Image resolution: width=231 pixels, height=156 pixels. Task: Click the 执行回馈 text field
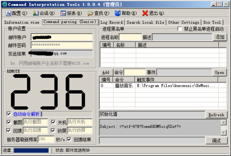[35, 130]
